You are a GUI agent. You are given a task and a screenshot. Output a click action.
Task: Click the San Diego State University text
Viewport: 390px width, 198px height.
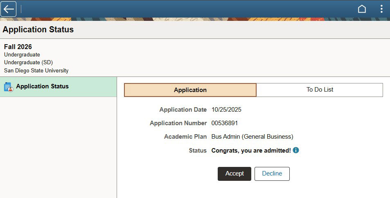tap(36, 70)
